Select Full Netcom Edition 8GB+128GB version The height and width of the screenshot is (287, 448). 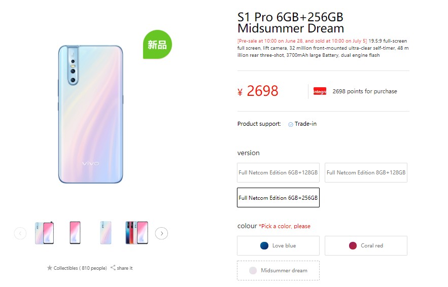(x=366, y=172)
